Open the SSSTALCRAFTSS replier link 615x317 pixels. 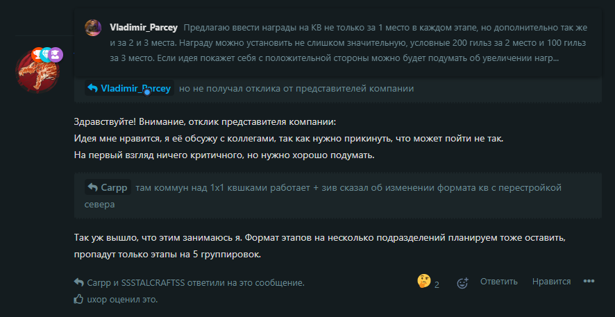click(x=153, y=282)
